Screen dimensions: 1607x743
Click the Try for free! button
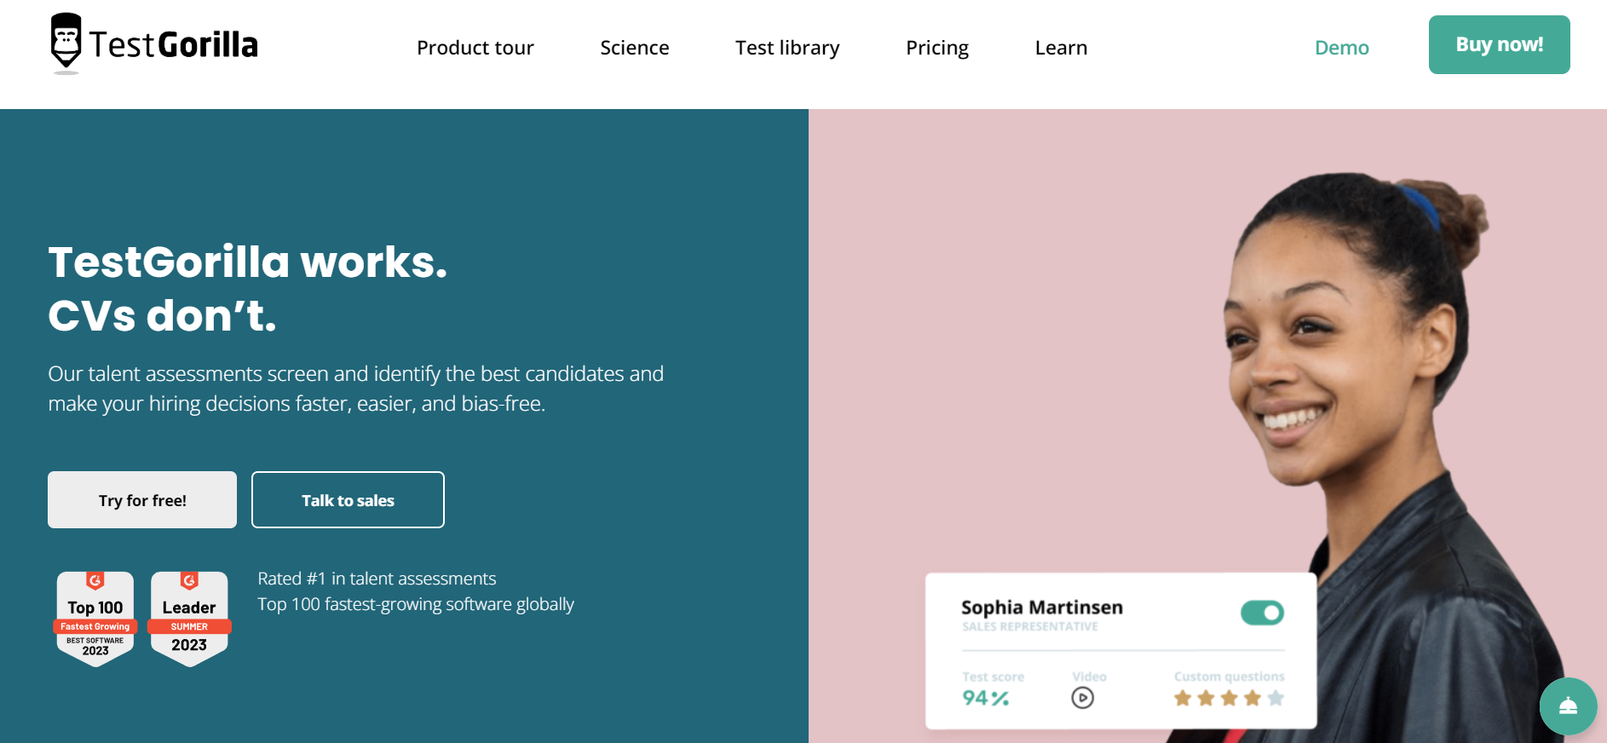(x=142, y=500)
